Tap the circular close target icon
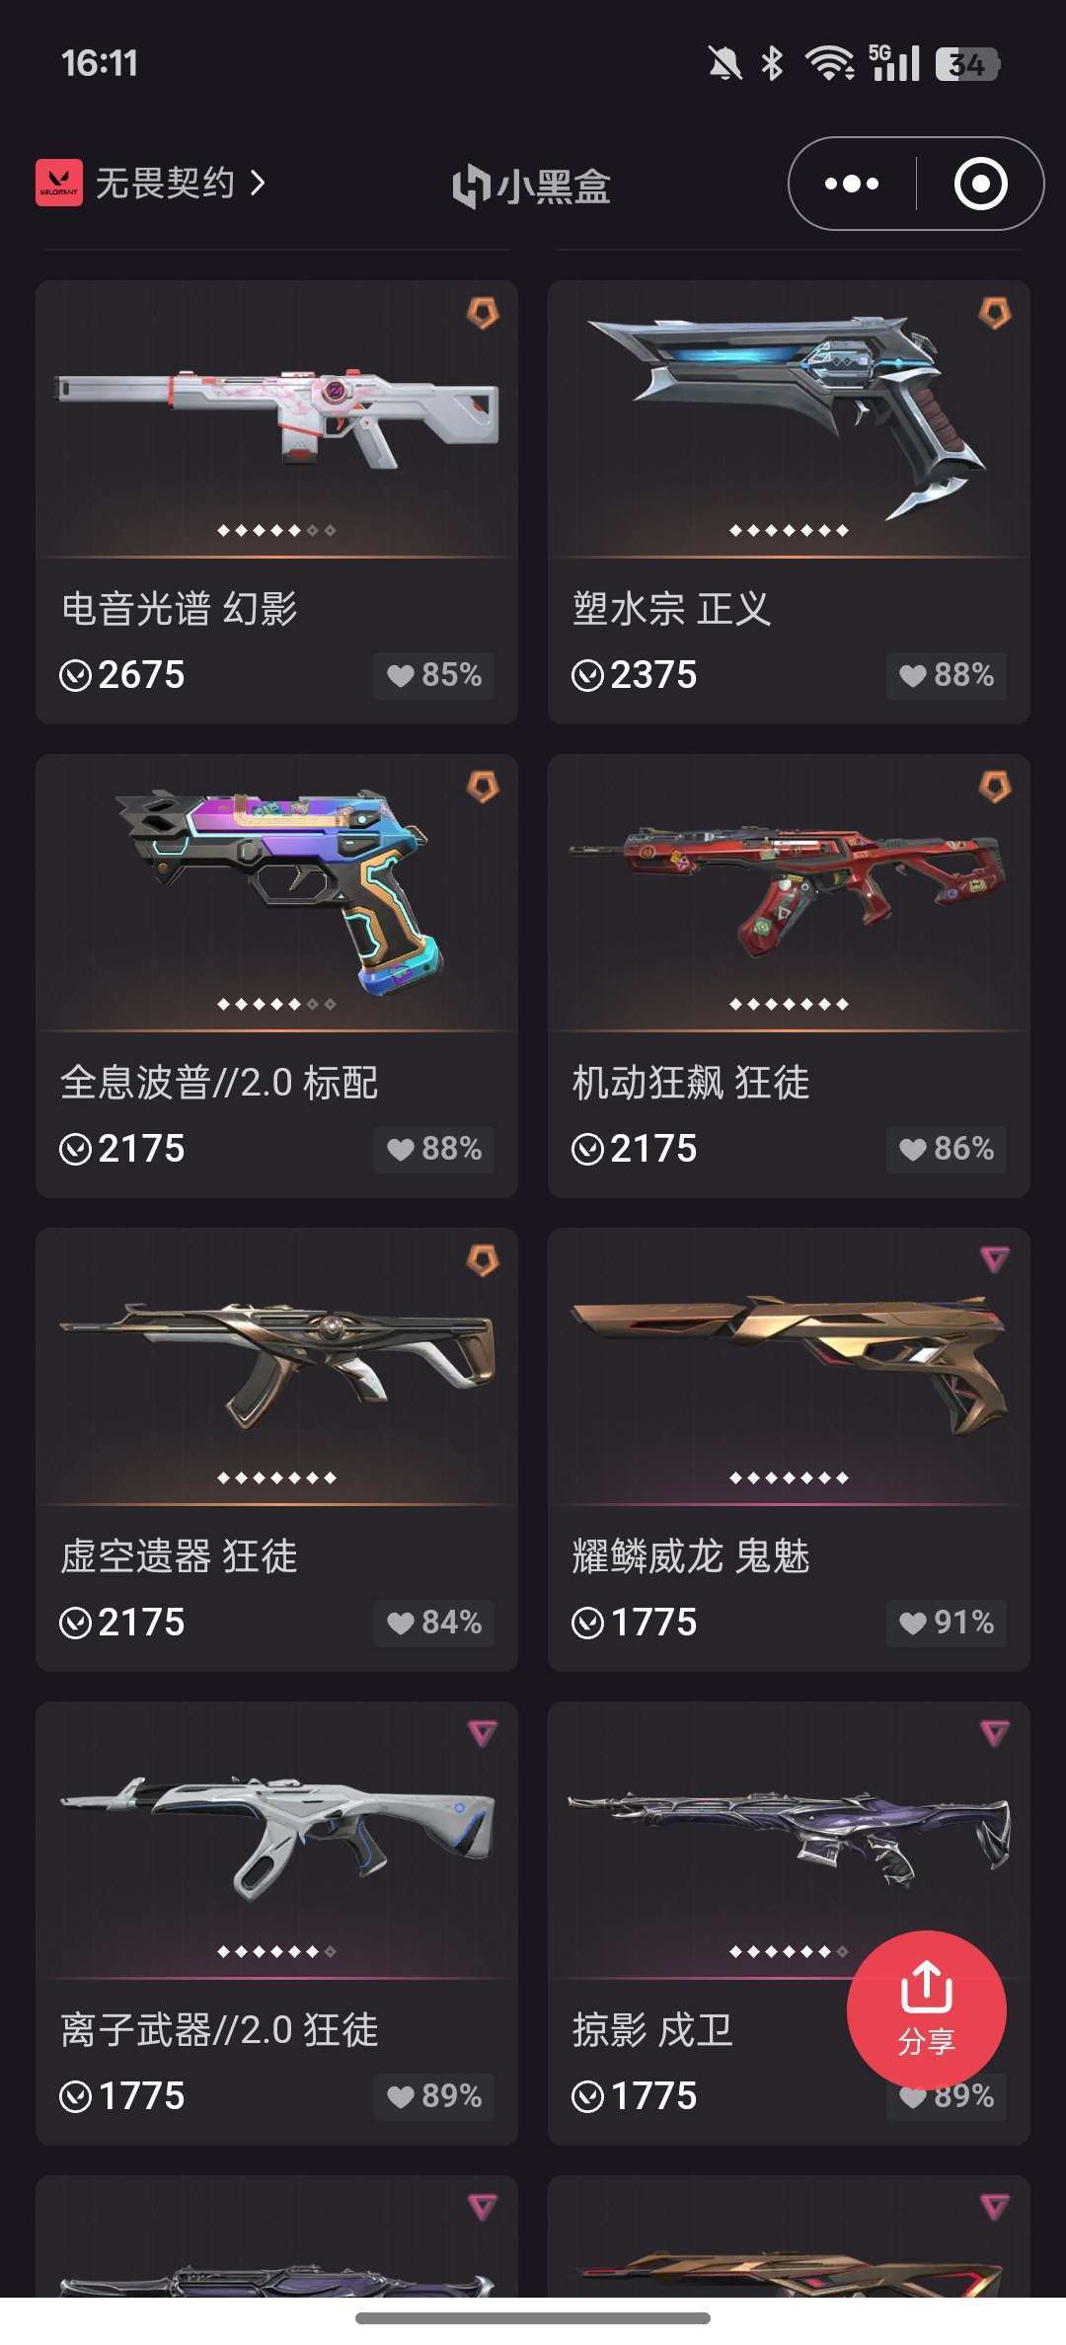 click(x=980, y=184)
